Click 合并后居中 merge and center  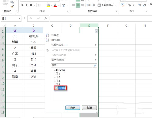tap(105, 5)
